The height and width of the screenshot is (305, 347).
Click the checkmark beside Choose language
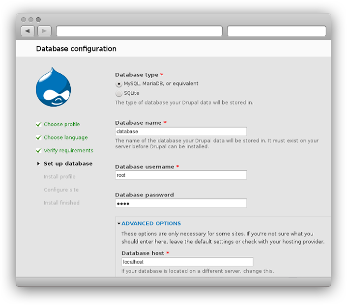click(x=39, y=138)
